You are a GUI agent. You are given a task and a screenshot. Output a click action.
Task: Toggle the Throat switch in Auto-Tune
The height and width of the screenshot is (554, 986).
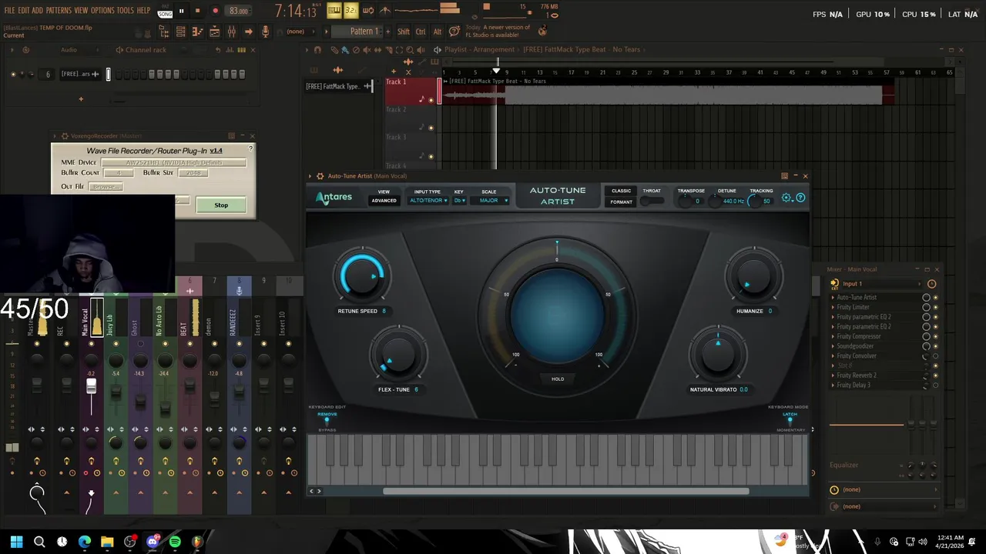coord(652,201)
